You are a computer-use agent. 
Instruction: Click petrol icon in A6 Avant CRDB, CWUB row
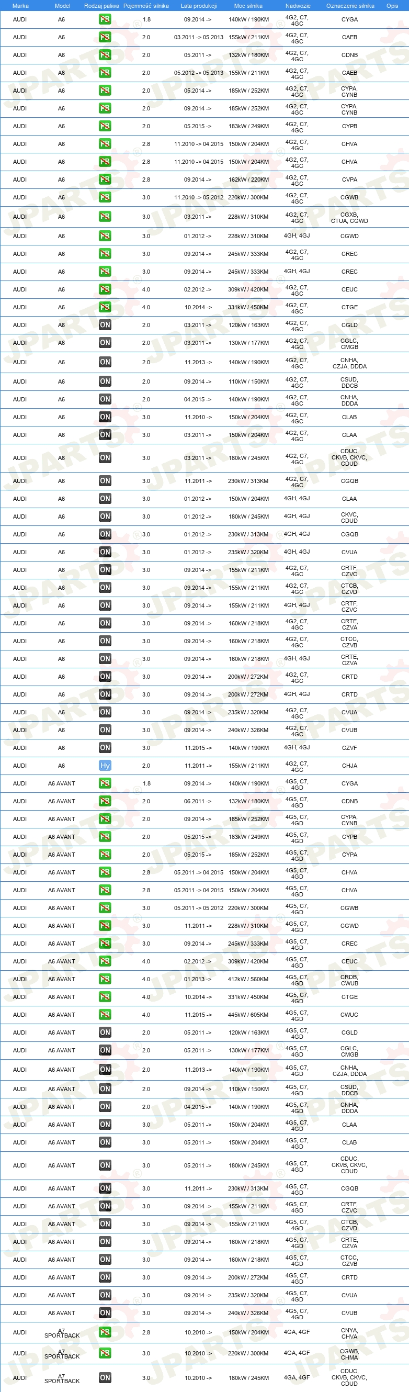(x=105, y=979)
